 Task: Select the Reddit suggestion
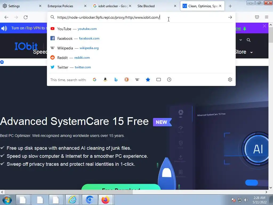(x=141, y=58)
